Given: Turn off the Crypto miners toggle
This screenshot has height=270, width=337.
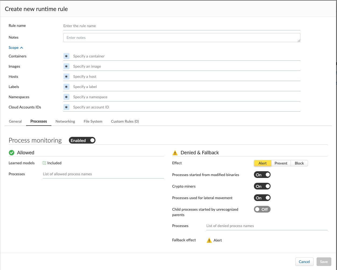Looking at the screenshot, I should click(x=262, y=186).
